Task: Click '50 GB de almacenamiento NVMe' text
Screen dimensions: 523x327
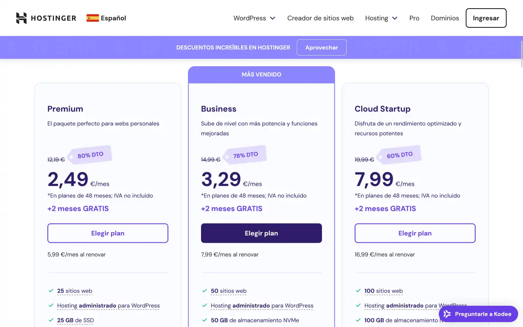Action: pos(255,320)
